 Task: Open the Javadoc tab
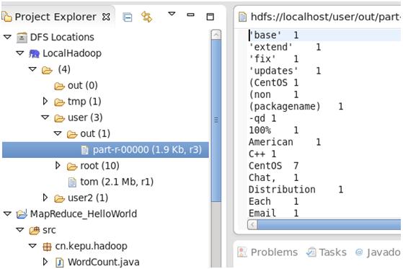coord(384,252)
